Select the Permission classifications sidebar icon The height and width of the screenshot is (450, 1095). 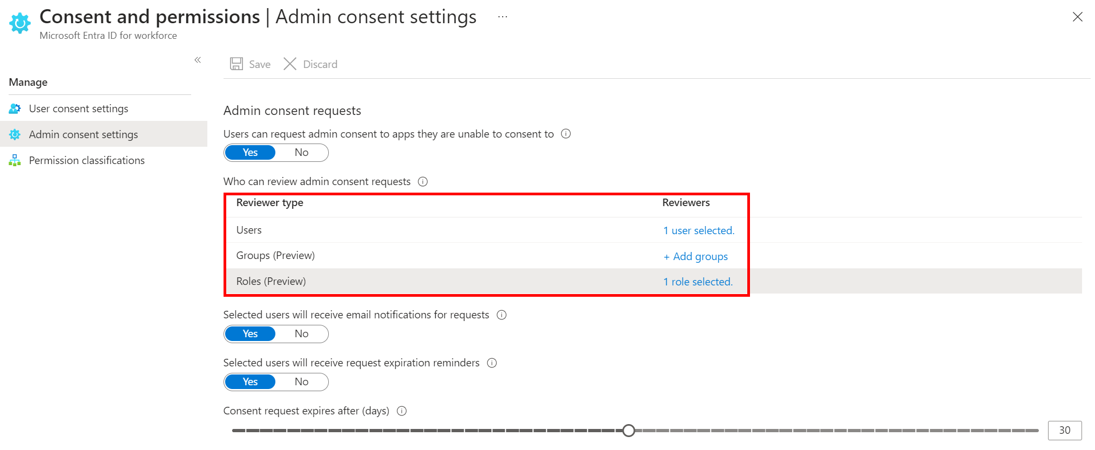point(15,160)
